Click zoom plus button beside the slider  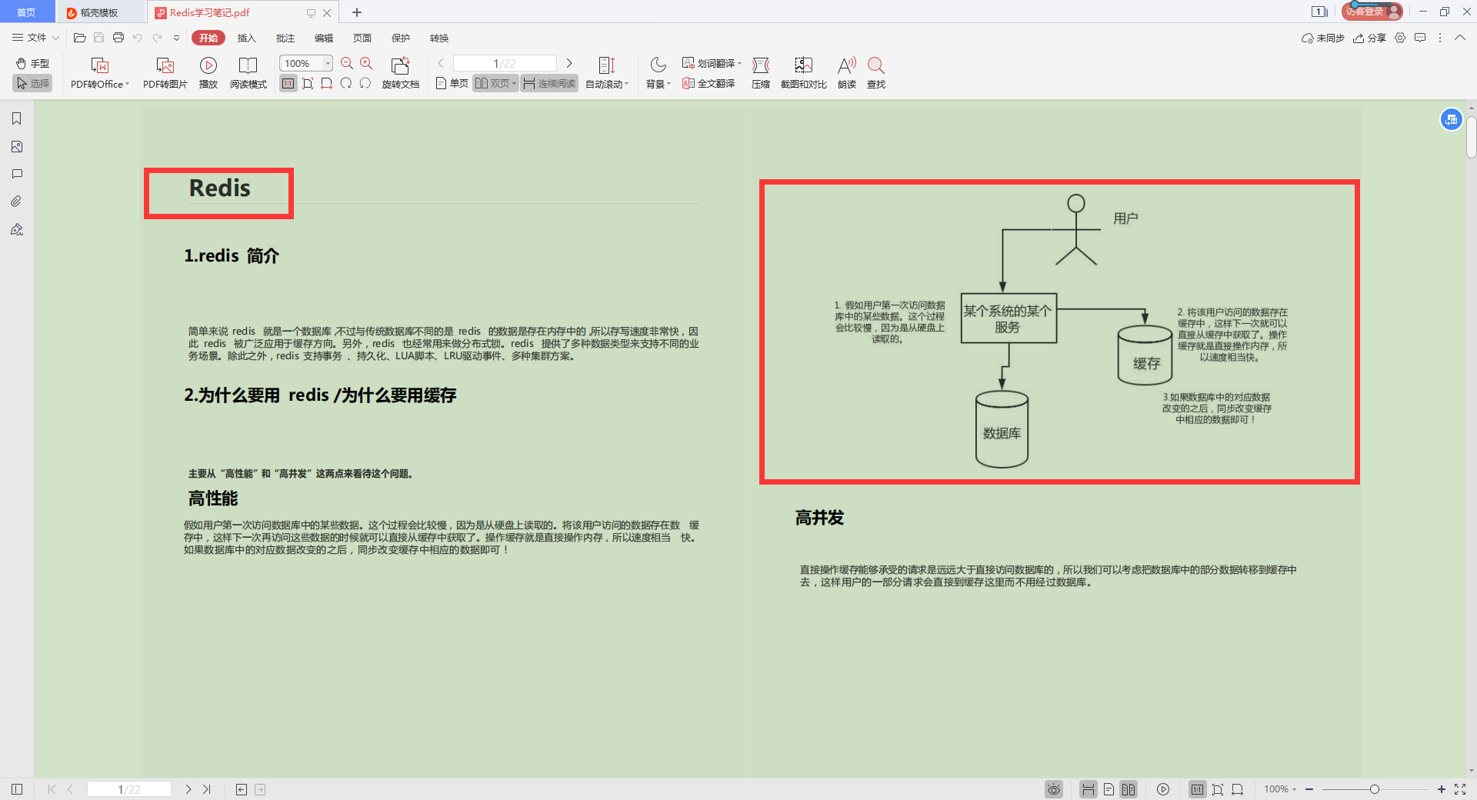1441,789
